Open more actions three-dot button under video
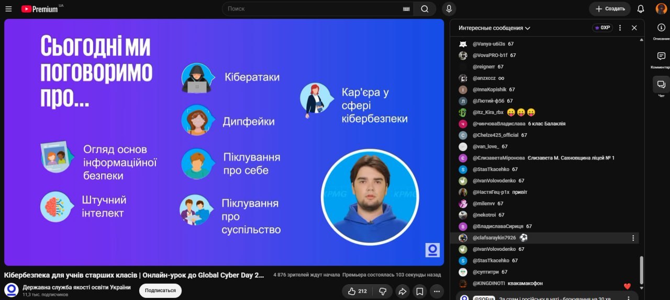 coord(437,291)
